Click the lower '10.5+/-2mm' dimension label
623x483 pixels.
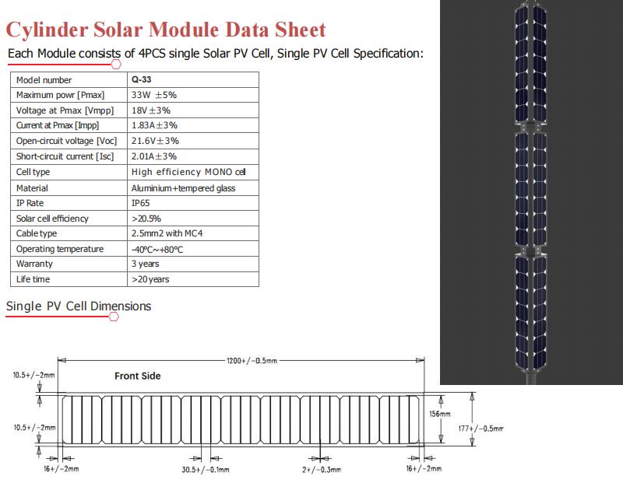pos(34,428)
